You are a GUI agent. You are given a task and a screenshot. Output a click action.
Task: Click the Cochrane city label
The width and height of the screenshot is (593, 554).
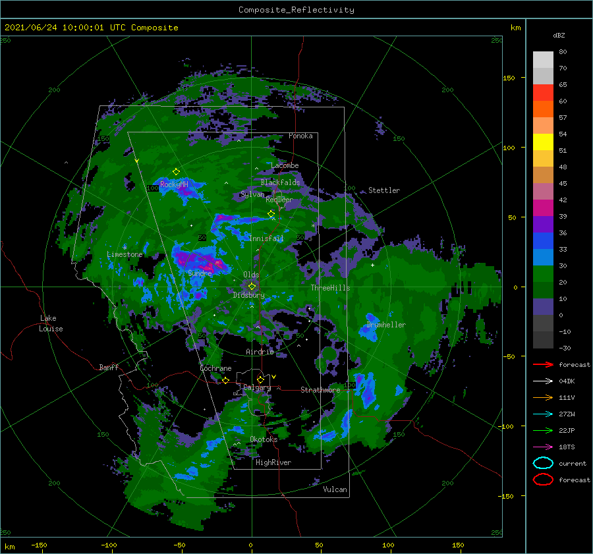point(215,368)
